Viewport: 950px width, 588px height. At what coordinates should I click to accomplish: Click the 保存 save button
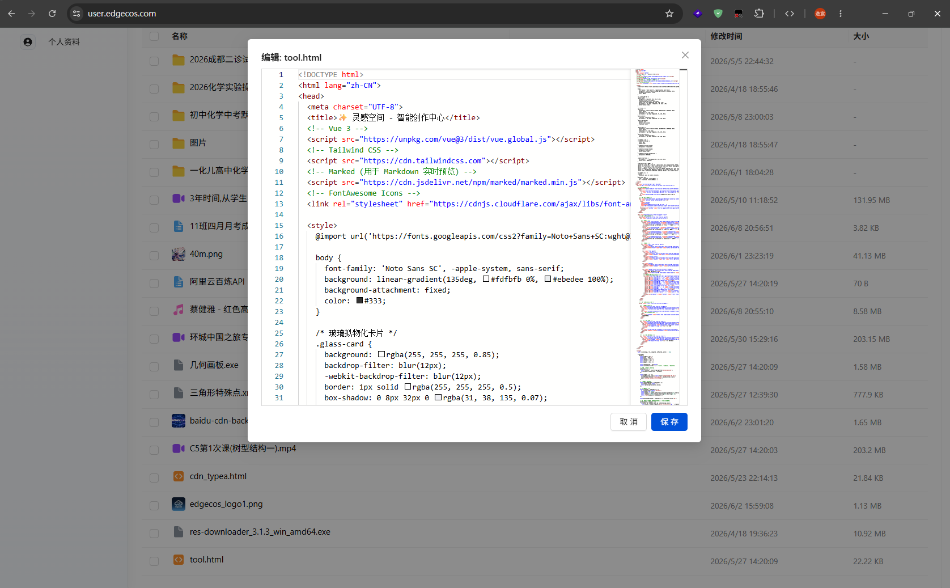tap(669, 422)
